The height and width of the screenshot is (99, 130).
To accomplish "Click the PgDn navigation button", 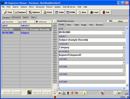I will pos(37,93).
